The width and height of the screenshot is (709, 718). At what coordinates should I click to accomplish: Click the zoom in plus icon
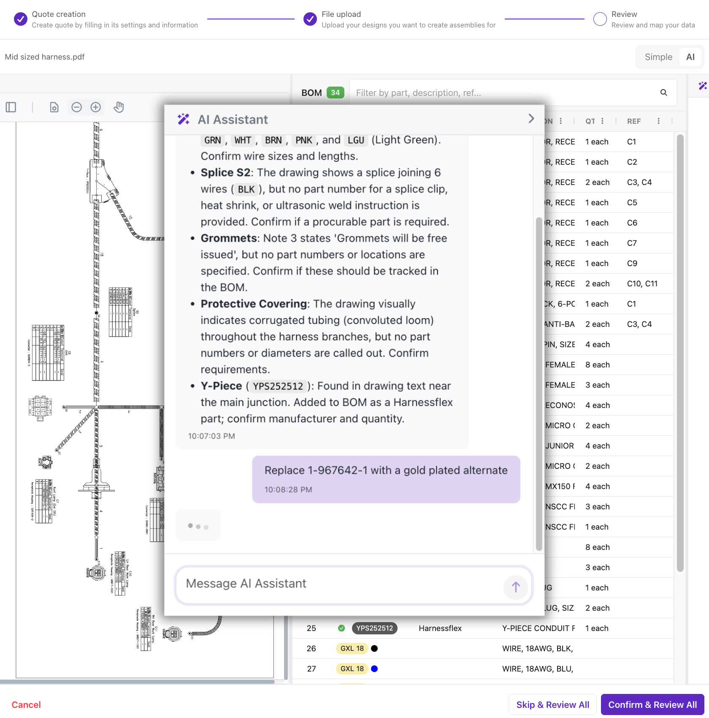(x=96, y=107)
